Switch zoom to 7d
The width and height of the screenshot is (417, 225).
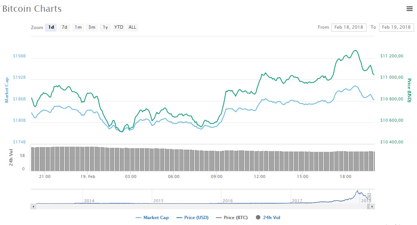tap(64, 27)
